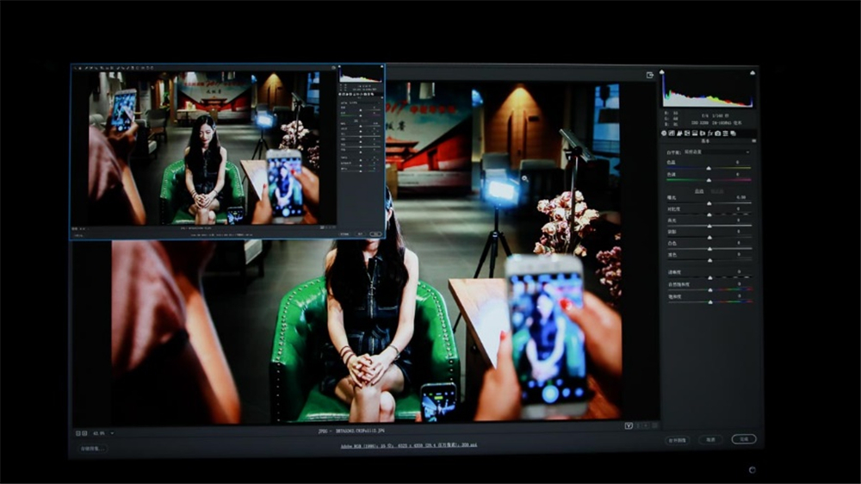The image size is (861, 484).
Task: Open the Tone Curve panel tab icon
Action: click(x=672, y=133)
